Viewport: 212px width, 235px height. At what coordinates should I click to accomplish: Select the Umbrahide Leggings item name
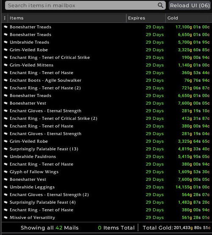tap(32, 187)
